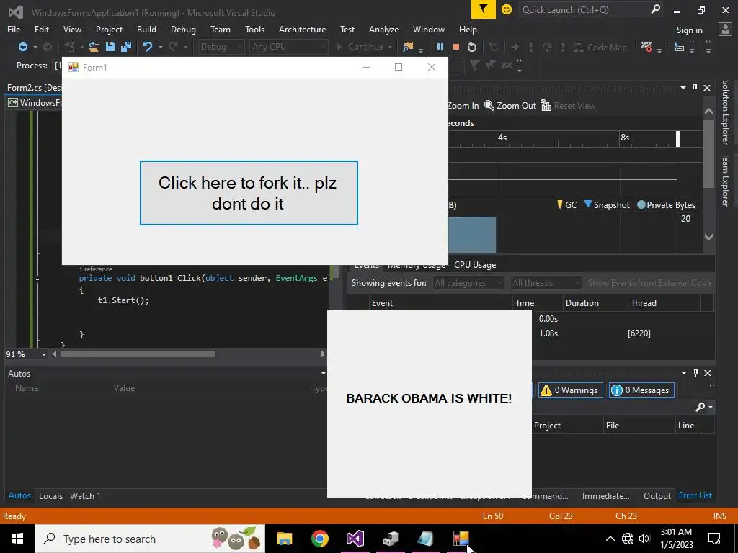Open the Any CPU platform dropdown
Screen dimensions: 738x553
tap(288, 47)
